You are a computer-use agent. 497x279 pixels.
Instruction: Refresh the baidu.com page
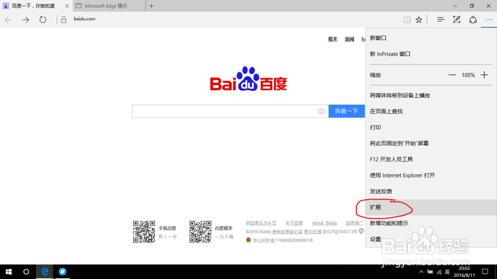(x=43, y=20)
